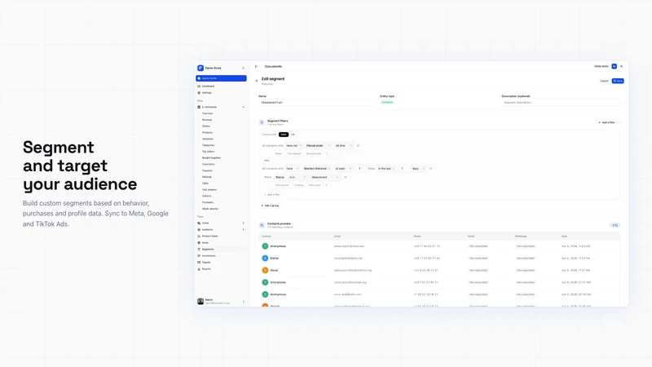Collapse the E-commerce section chevron
652x367 pixels.
[x=243, y=107]
